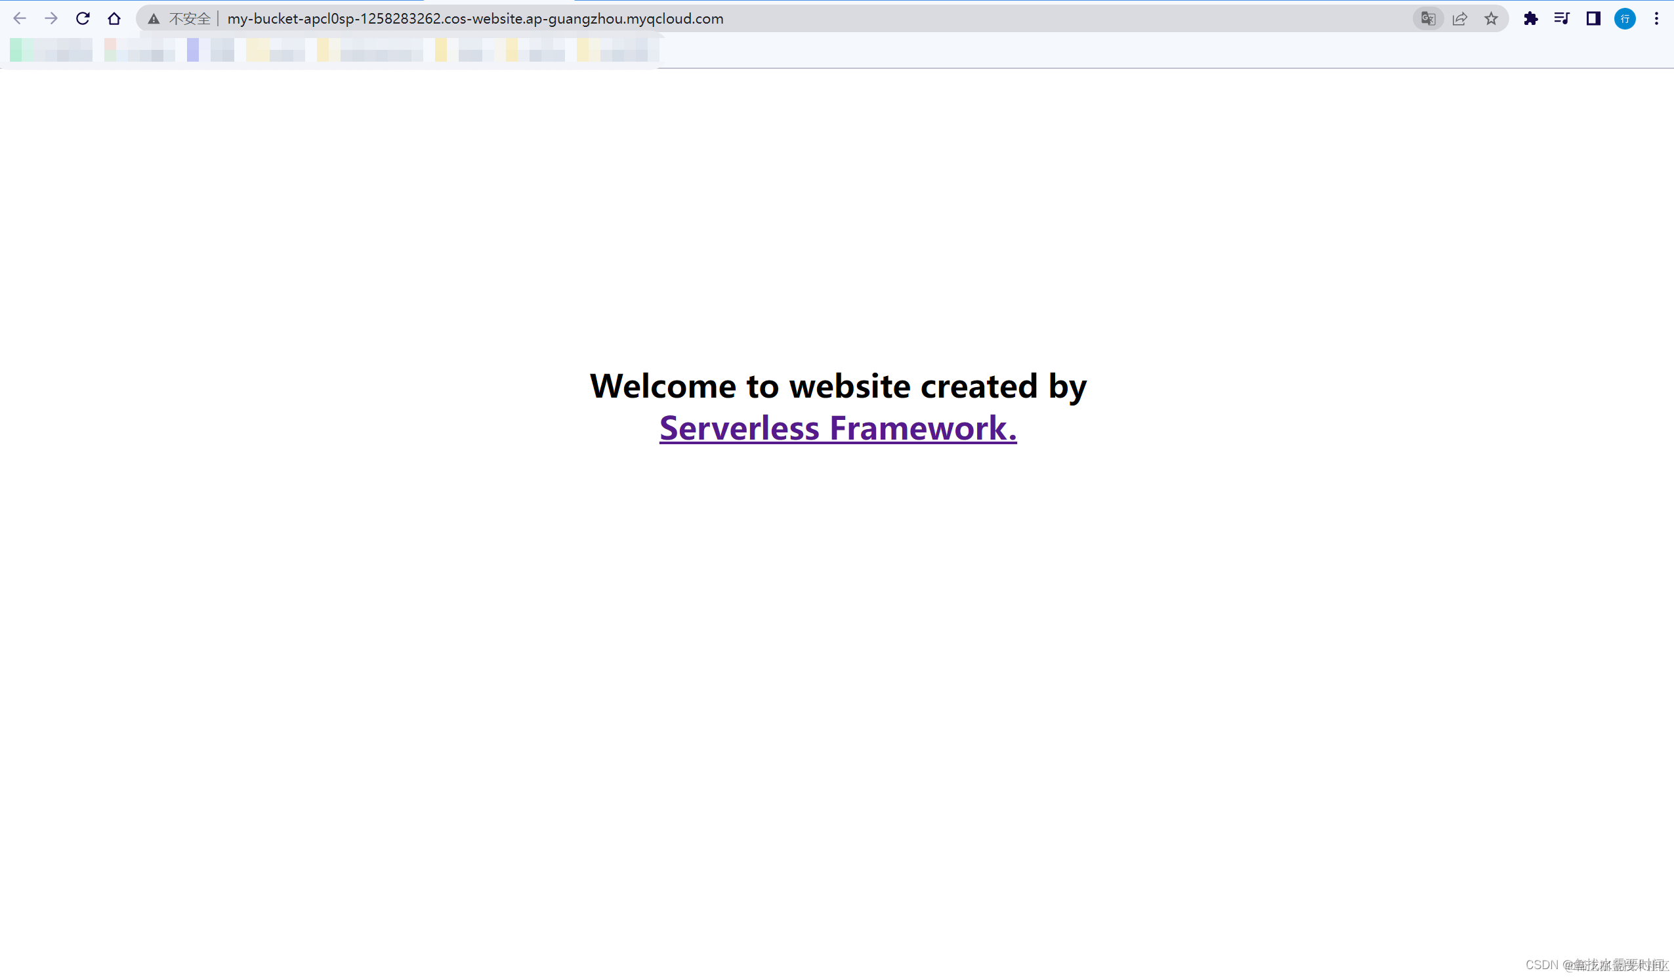Open the Extensions puzzle menu
Image resolution: width=1674 pixels, height=977 pixels.
(x=1530, y=18)
